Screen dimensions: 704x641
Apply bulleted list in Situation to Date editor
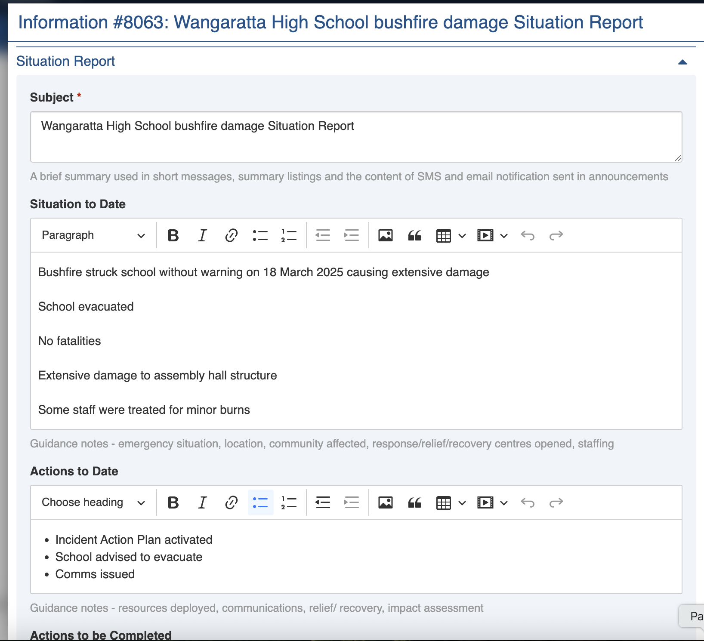tap(260, 235)
